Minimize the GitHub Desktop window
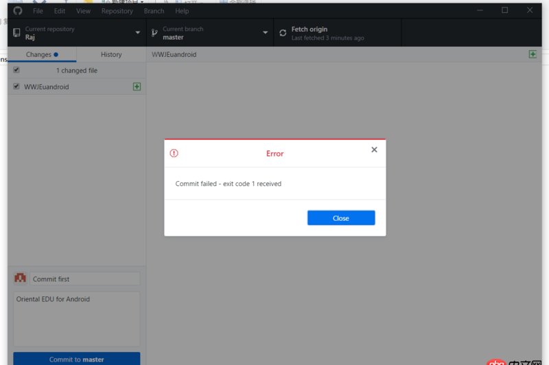The height and width of the screenshot is (365, 549). point(480,10)
